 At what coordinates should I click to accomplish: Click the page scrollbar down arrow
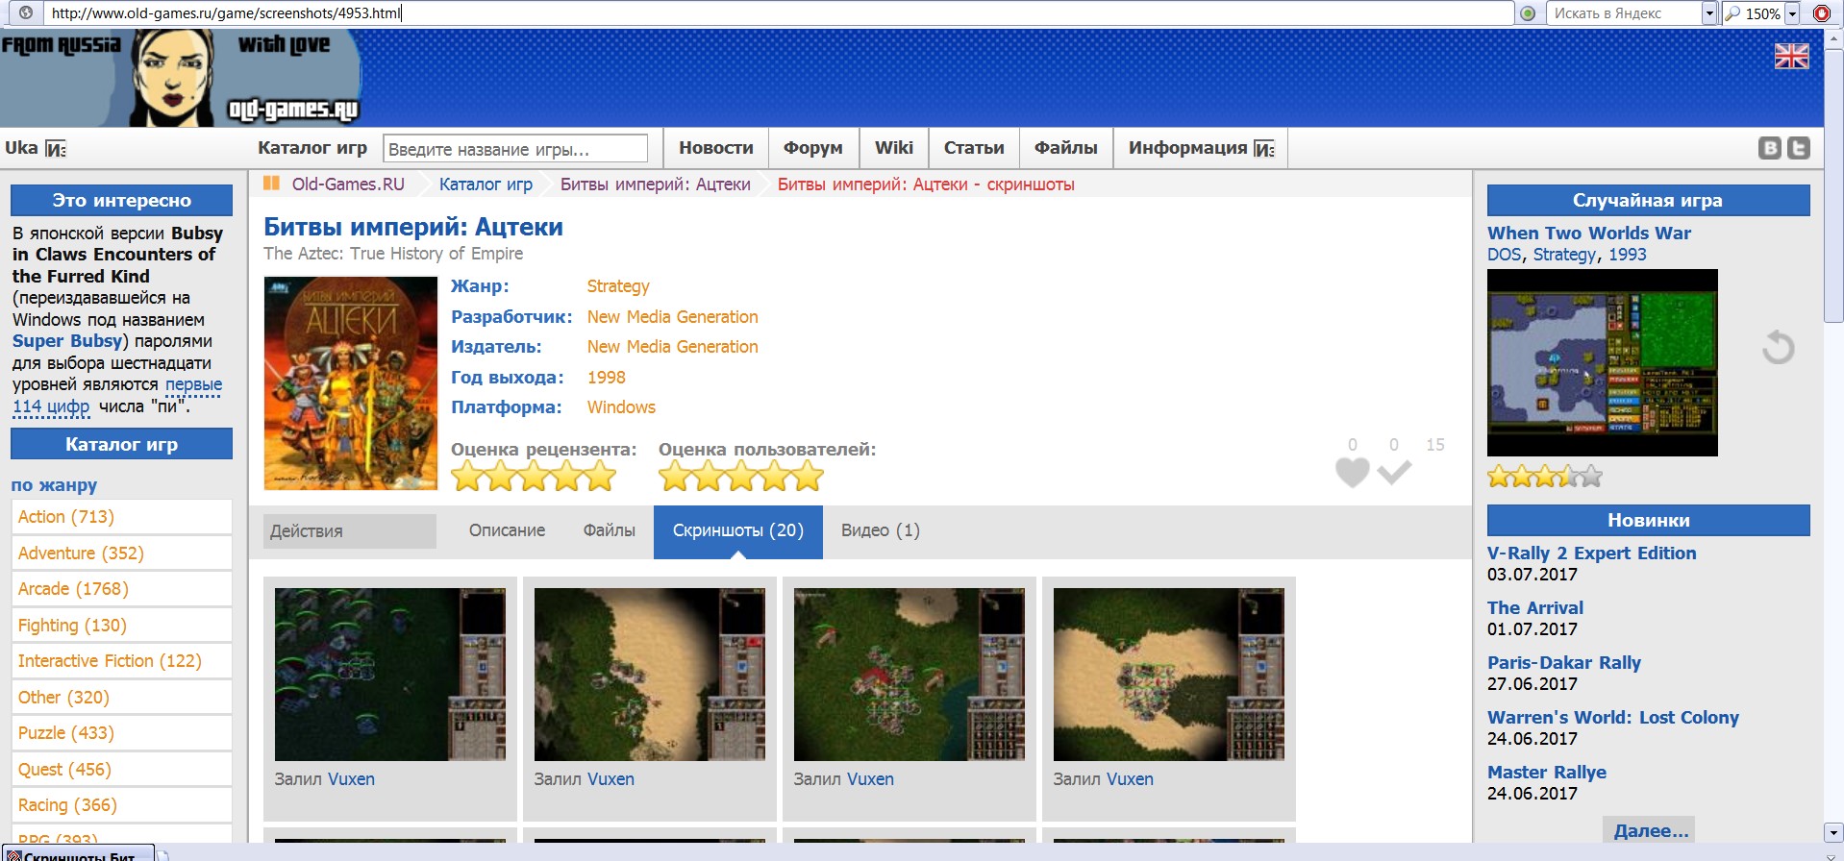[1834, 832]
